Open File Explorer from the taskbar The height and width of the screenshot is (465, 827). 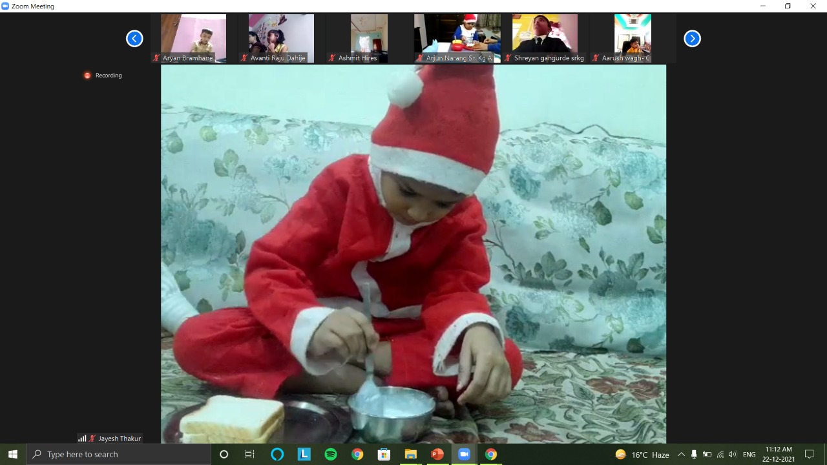410,455
